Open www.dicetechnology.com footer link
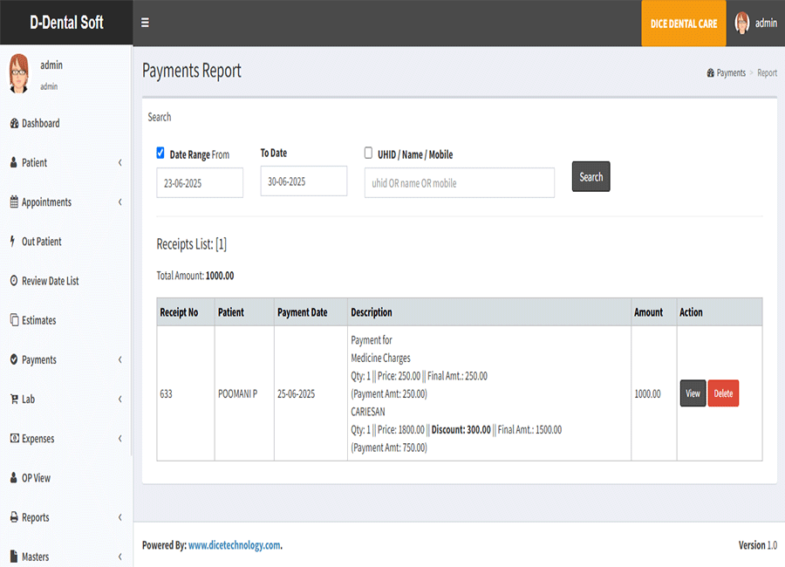Screen dimensions: 785x567 pos(234,545)
